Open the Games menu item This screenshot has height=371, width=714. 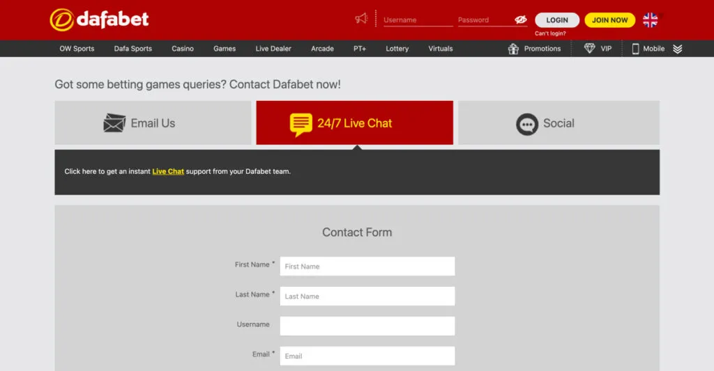tap(225, 49)
